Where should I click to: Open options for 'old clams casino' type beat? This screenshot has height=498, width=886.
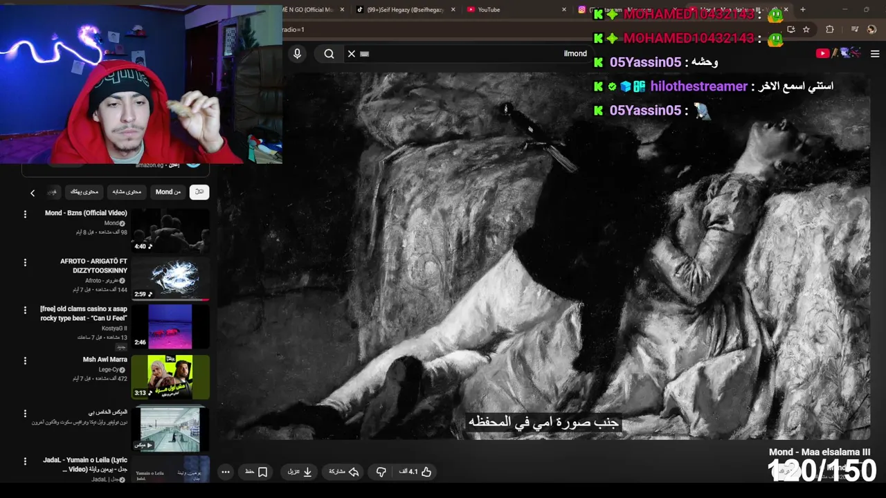[x=25, y=311]
